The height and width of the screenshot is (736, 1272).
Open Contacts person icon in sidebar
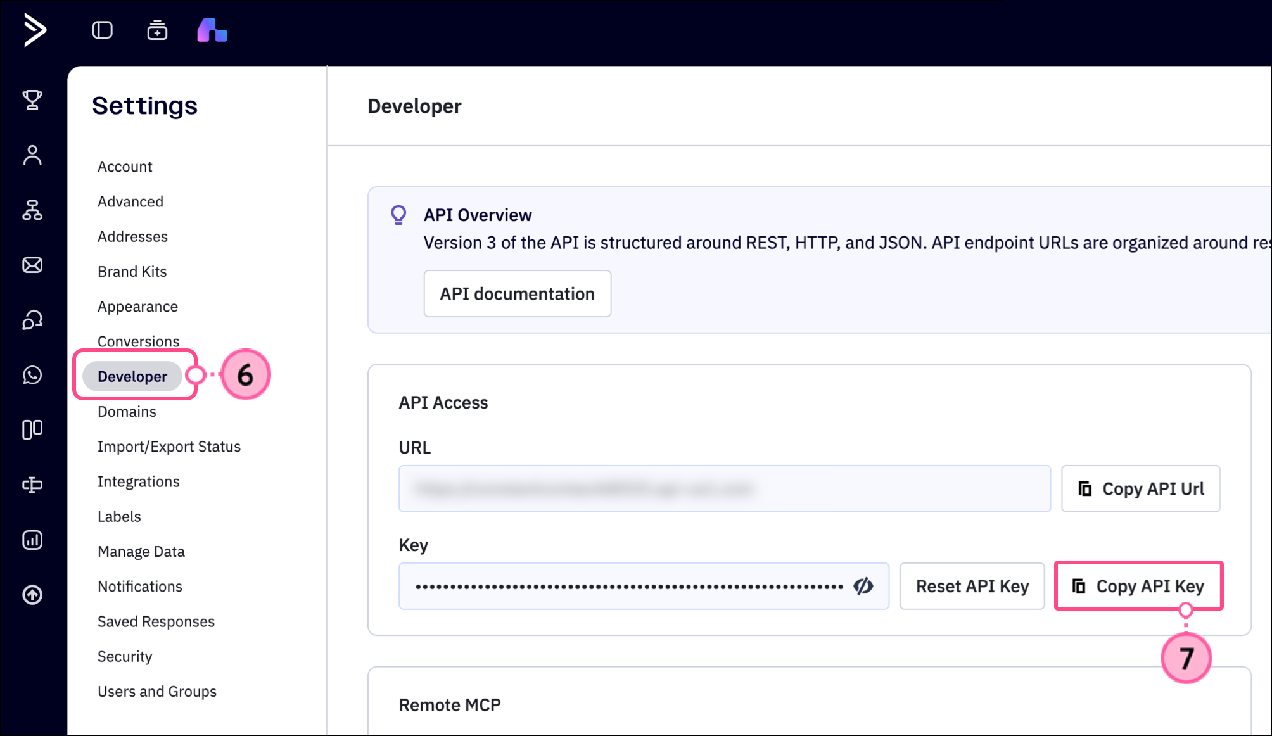point(32,155)
